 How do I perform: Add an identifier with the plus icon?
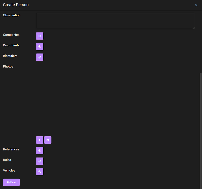tap(40, 57)
